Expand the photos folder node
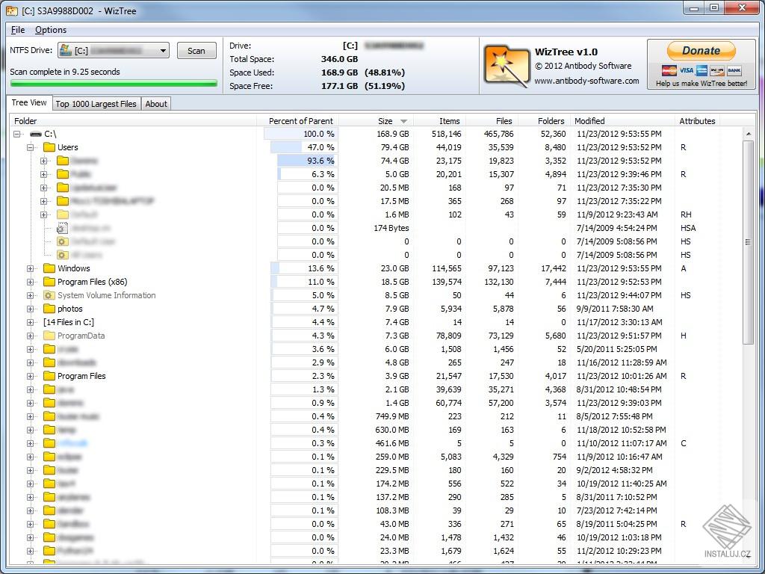Viewport: 765px width, 574px height. pyautogui.click(x=30, y=309)
